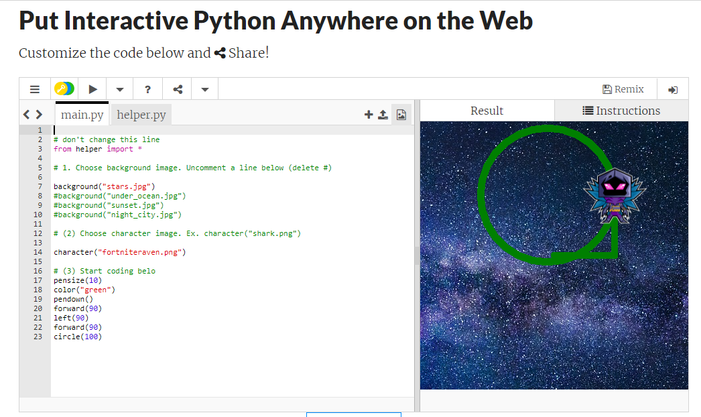Select the main.py tab
Viewport: 701px width, 417px height.
click(x=82, y=115)
